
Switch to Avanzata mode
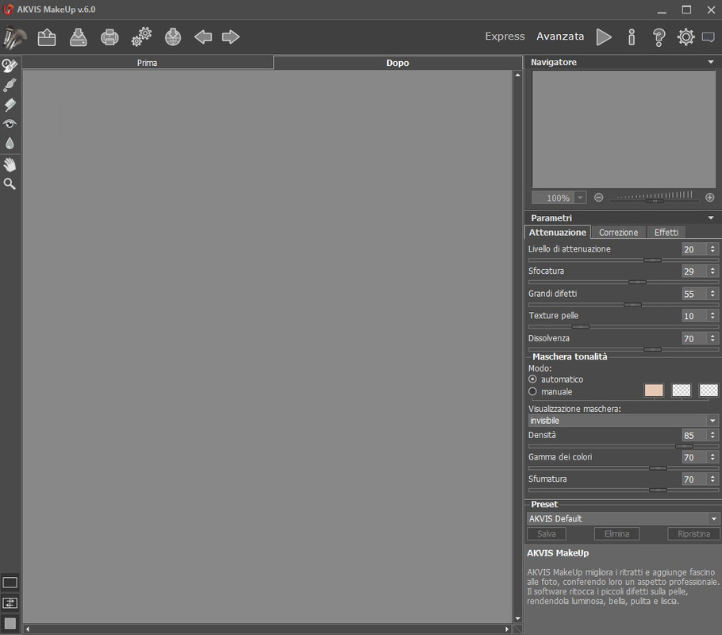point(560,36)
